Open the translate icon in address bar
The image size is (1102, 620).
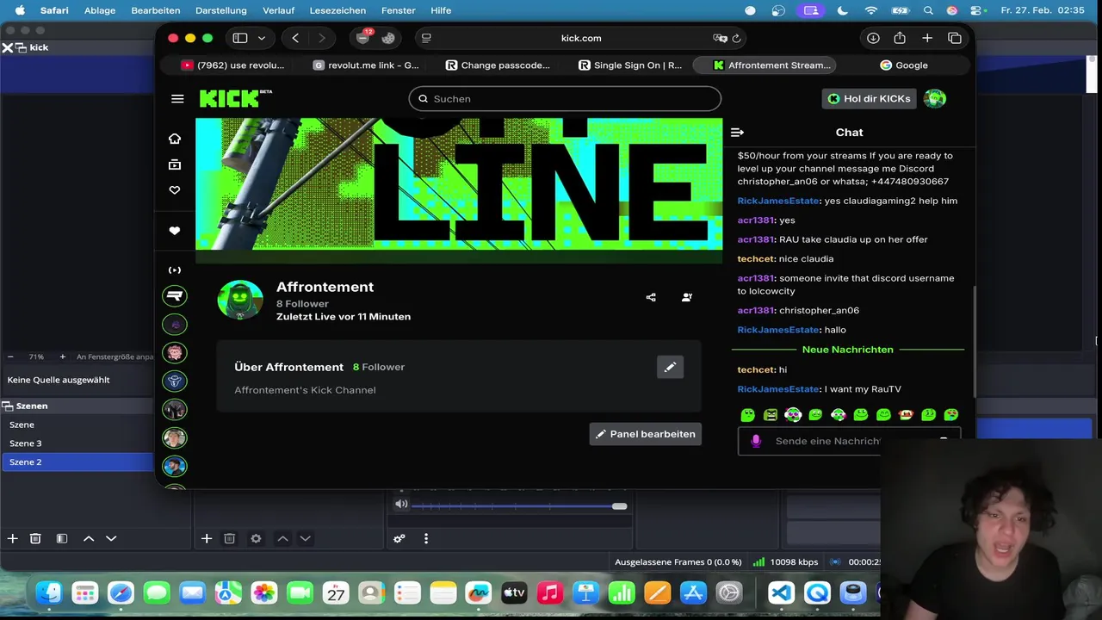(720, 38)
